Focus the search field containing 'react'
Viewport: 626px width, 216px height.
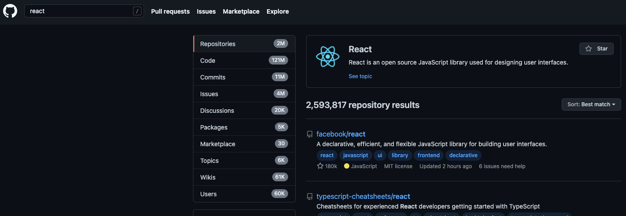click(x=79, y=11)
